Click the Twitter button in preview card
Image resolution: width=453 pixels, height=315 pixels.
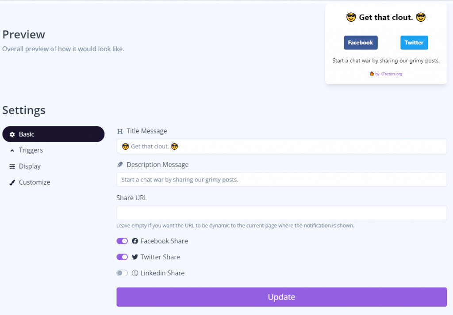pos(414,43)
